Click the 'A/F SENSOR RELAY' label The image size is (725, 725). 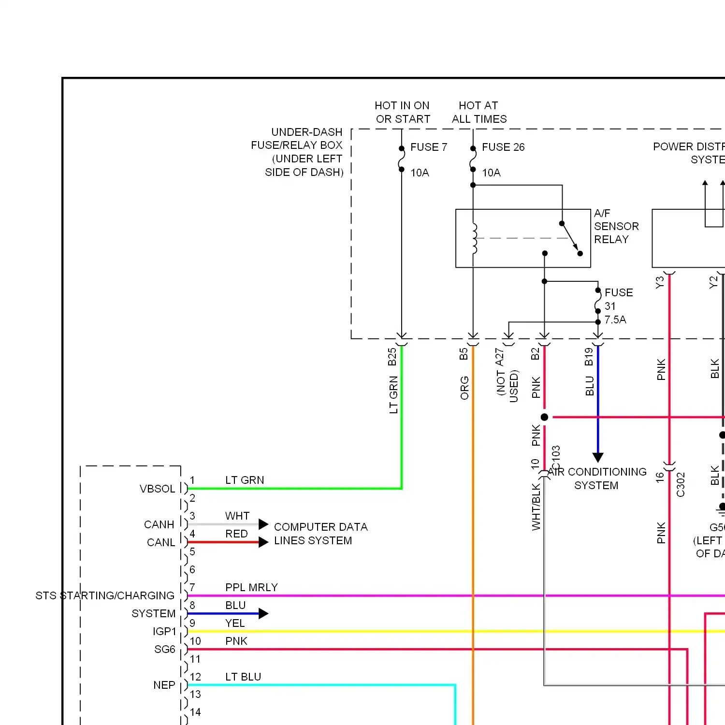click(616, 226)
